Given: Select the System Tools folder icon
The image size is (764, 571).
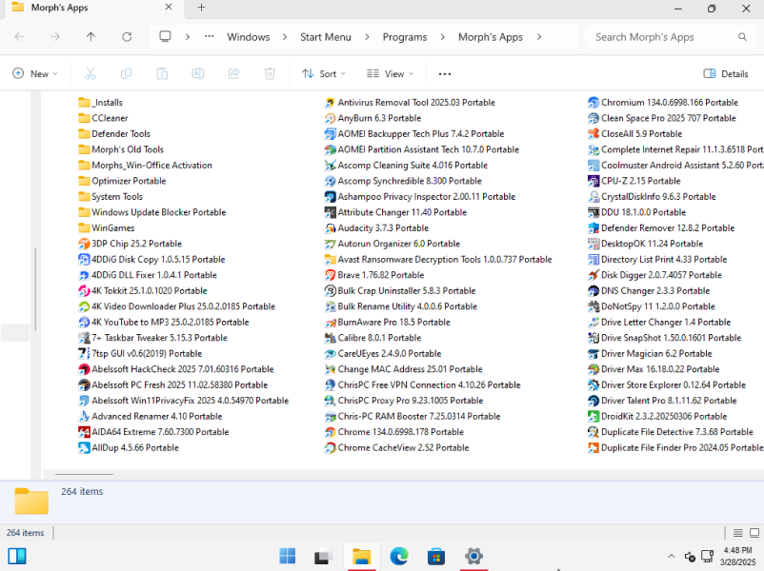Looking at the screenshot, I should pyautogui.click(x=84, y=197).
